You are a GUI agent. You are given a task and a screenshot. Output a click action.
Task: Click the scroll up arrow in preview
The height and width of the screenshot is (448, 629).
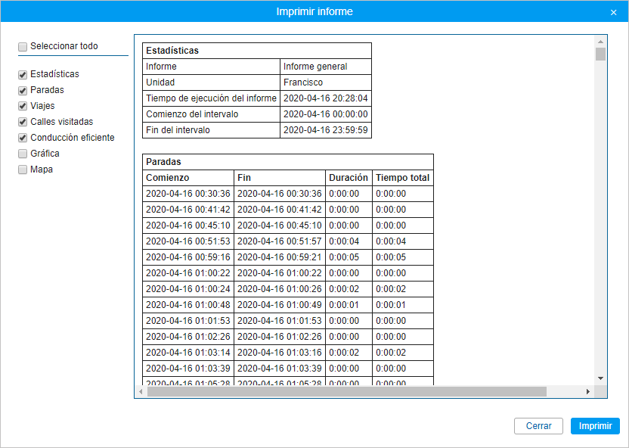(600, 41)
